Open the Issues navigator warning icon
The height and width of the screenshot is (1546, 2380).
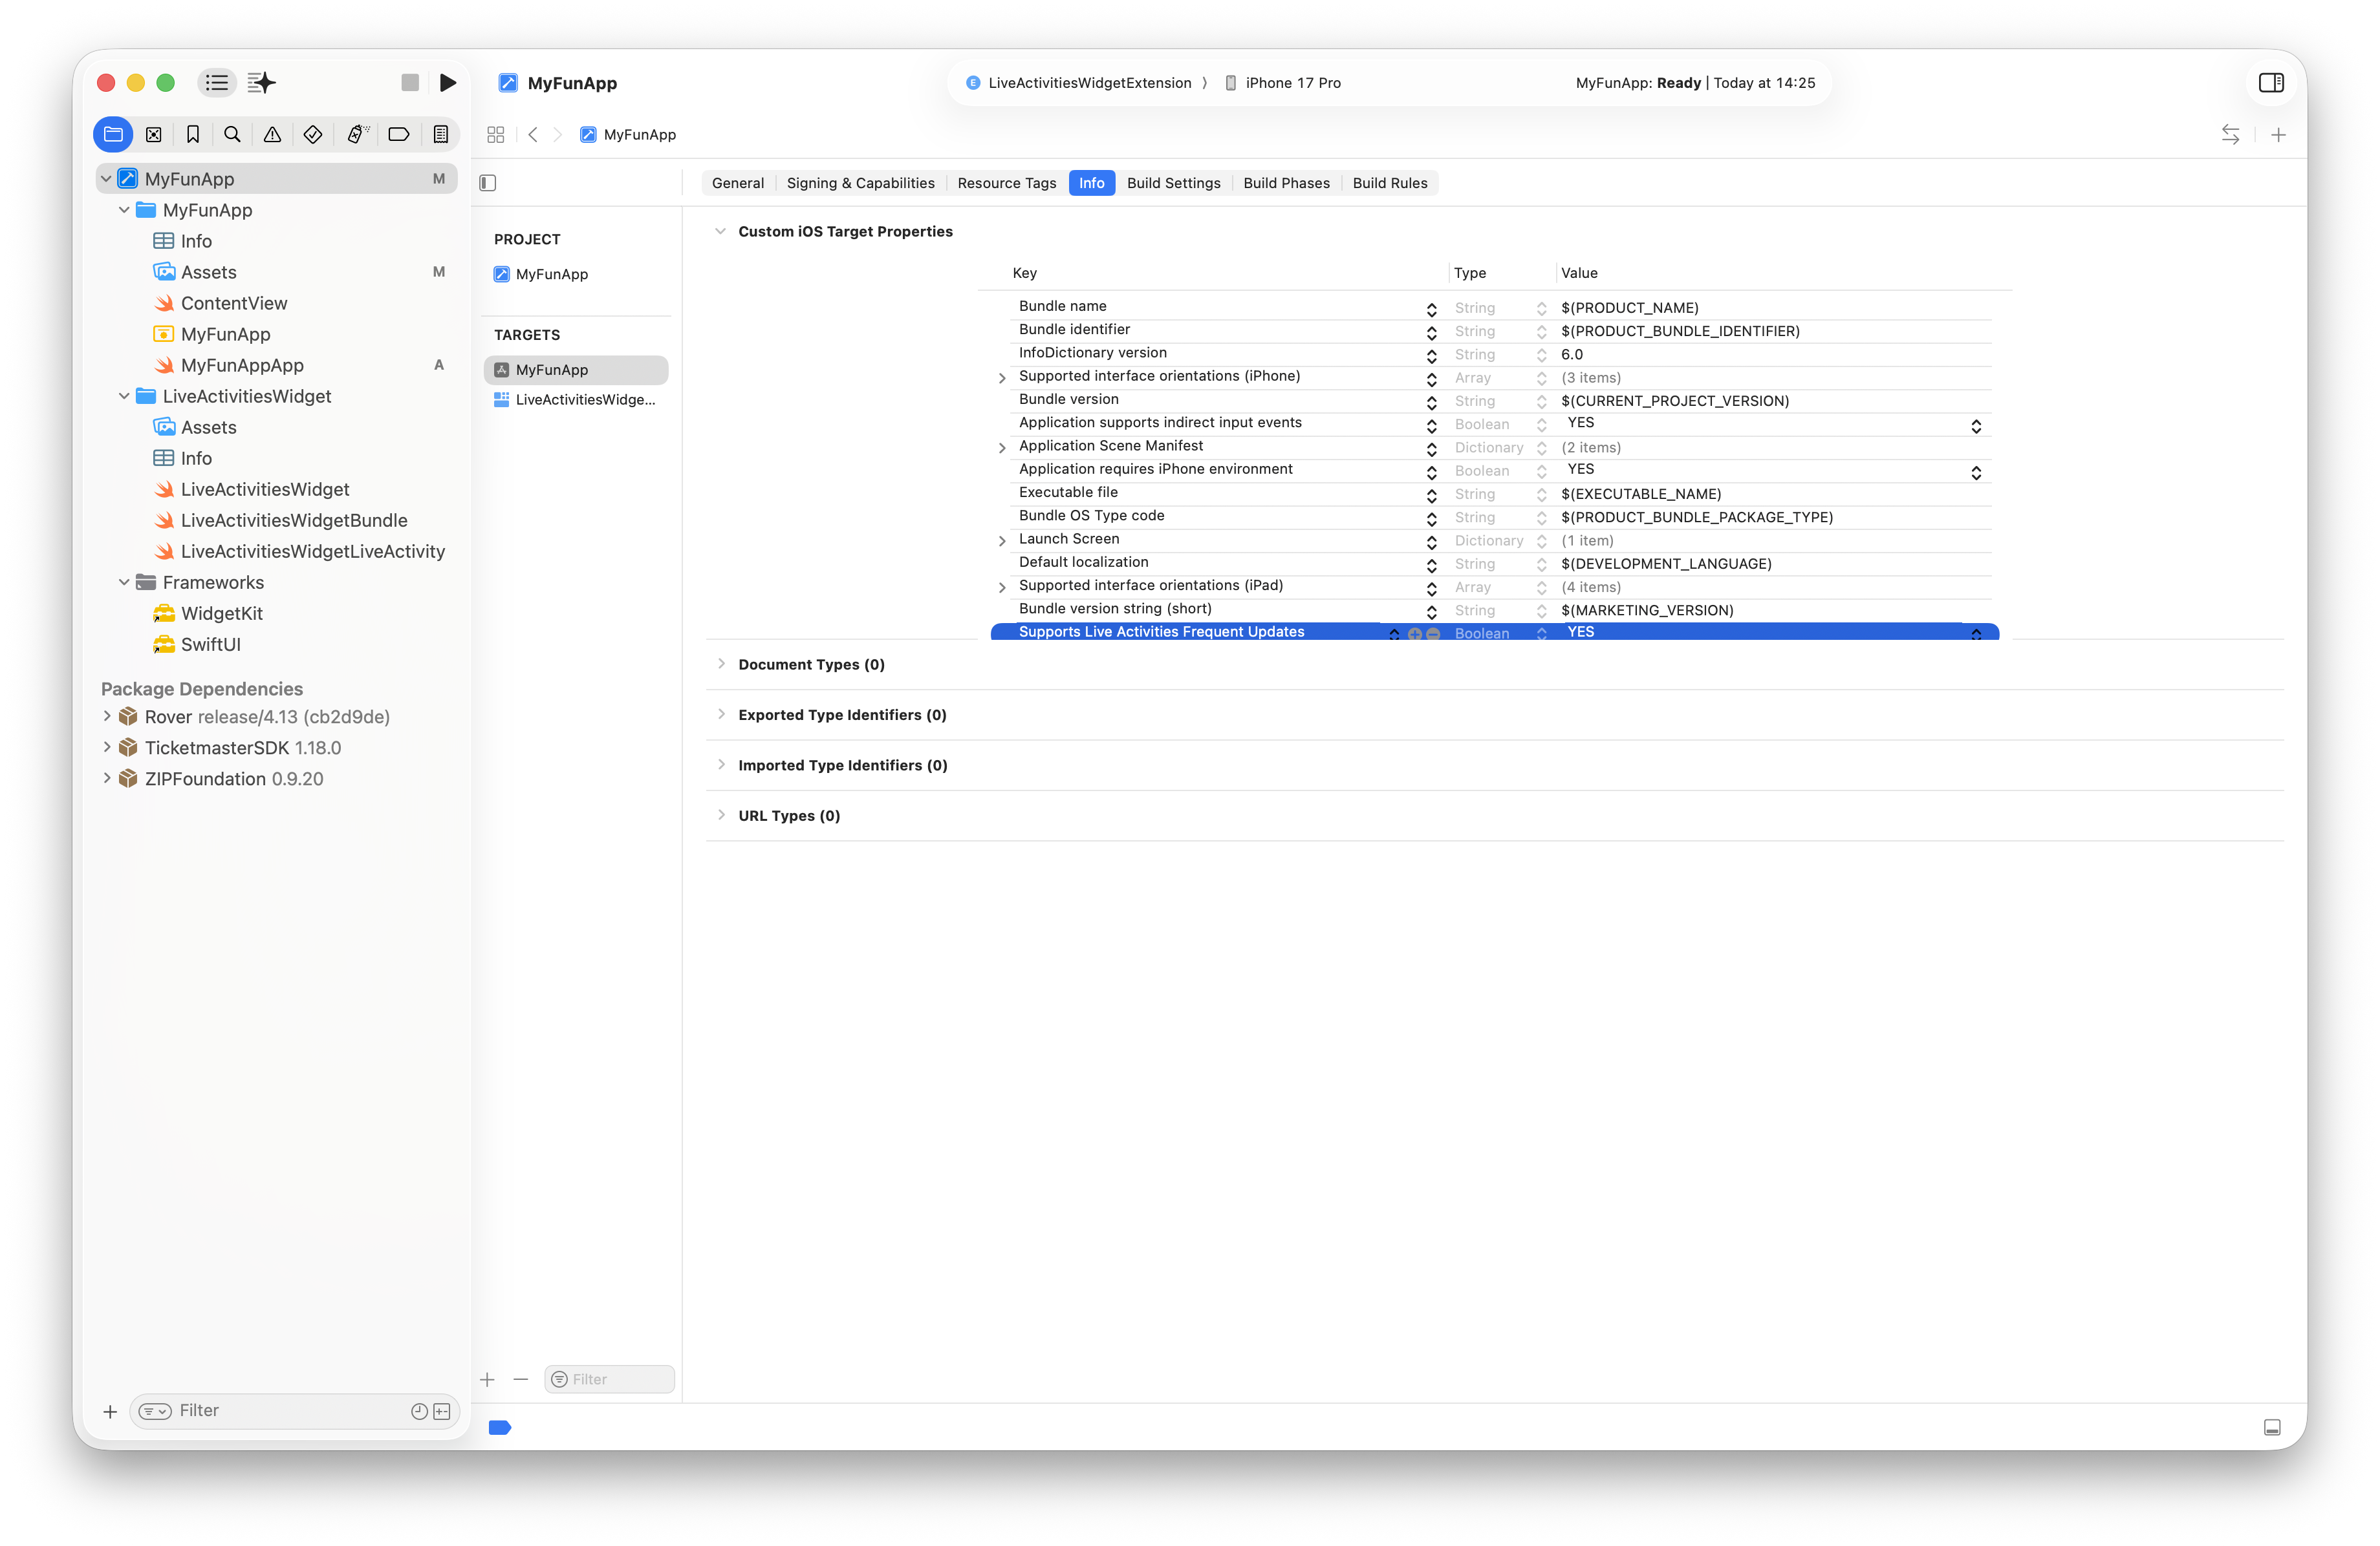pos(272,134)
